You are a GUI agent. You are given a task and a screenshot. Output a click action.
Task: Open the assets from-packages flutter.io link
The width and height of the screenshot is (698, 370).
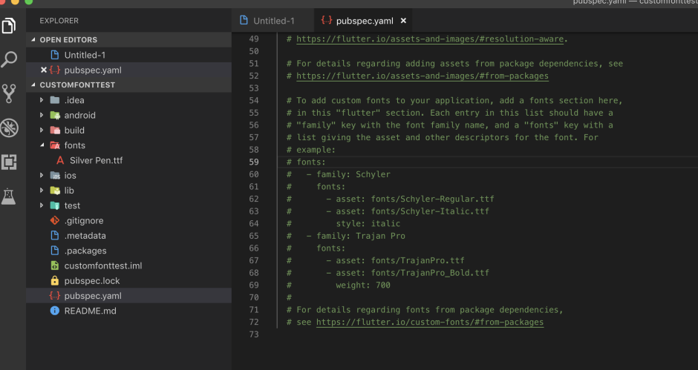pyautogui.click(x=423, y=76)
